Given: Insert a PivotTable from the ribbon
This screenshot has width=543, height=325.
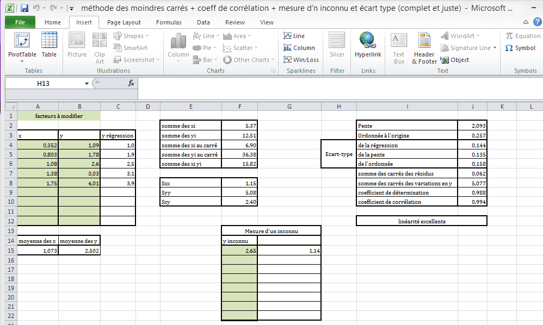Looking at the screenshot, I should click(x=22, y=47).
